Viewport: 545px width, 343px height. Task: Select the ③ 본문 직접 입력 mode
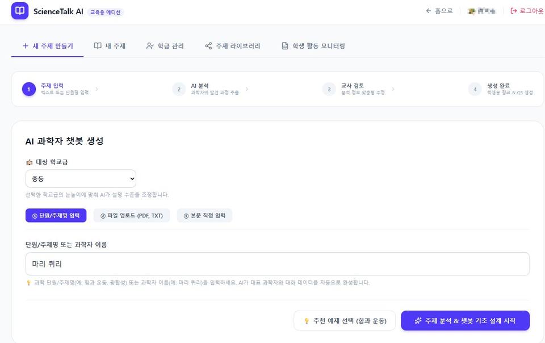(204, 215)
